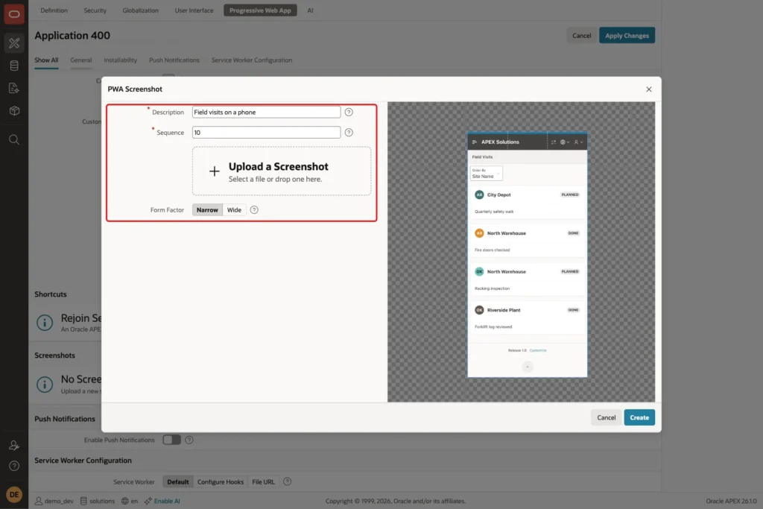Switch to the Push Notifications sub-tab
Screen dimensions: 763x509
coord(174,60)
